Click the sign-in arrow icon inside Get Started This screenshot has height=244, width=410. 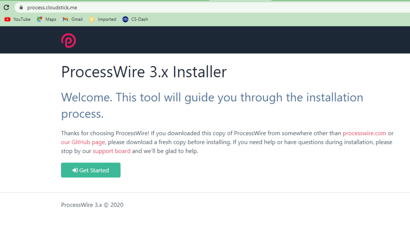pos(75,170)
